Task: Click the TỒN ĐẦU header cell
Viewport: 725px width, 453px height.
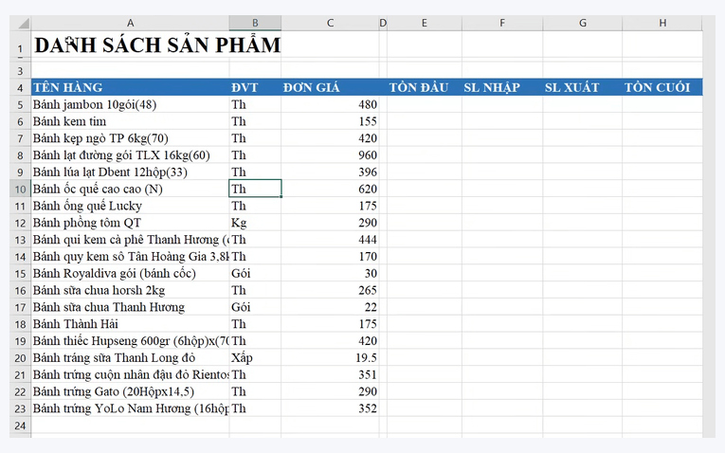Action: (x=424, y=87)
